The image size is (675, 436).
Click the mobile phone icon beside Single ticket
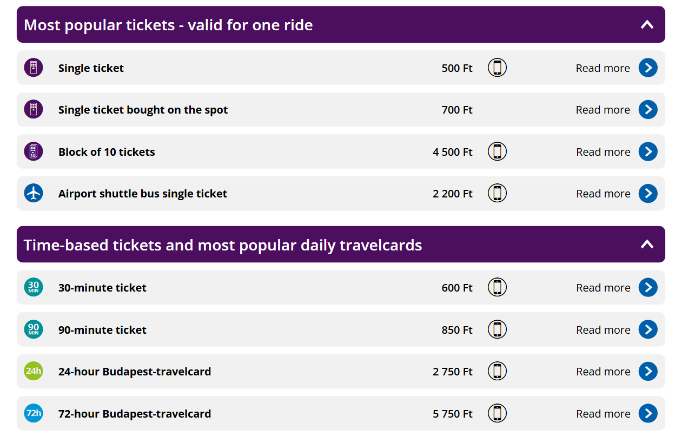pos(497,68)
